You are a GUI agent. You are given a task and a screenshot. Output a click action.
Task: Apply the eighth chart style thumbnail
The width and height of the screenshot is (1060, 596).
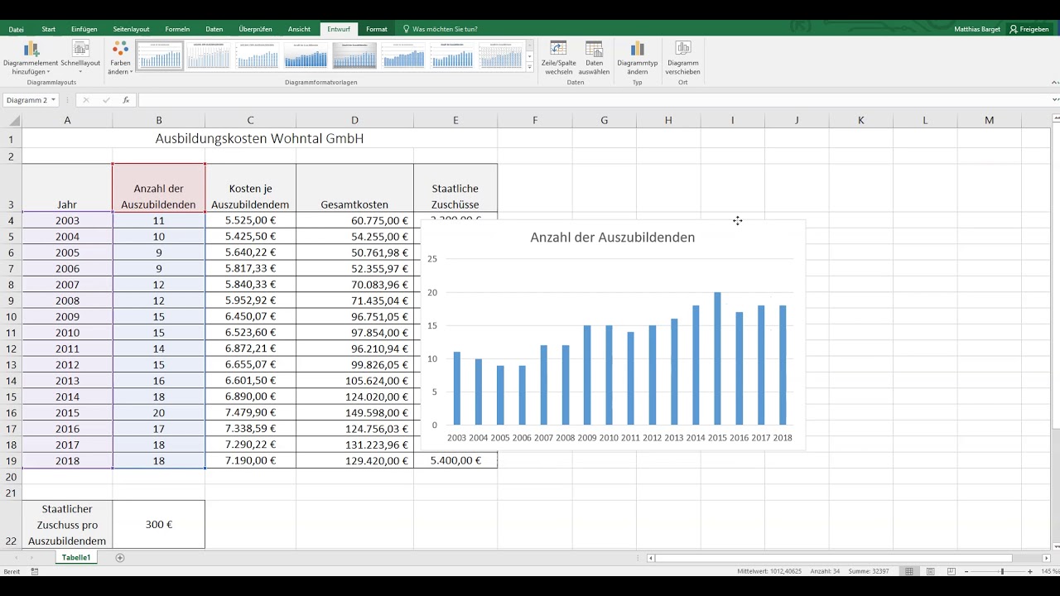[x=501, y=56]
